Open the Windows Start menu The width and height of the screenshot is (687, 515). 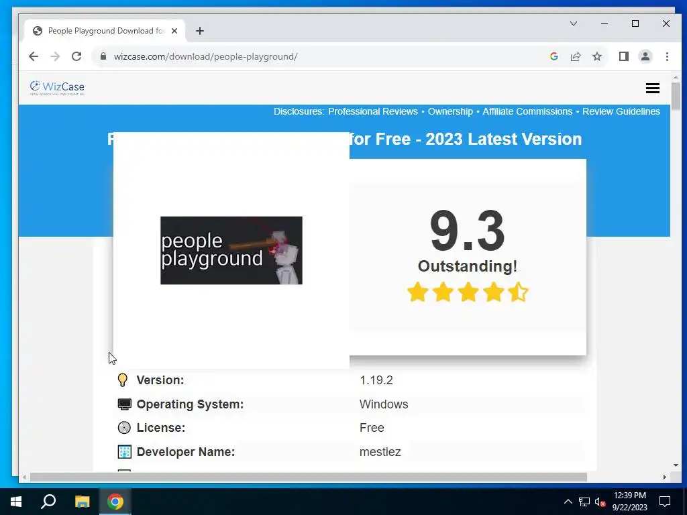[16, 502]
